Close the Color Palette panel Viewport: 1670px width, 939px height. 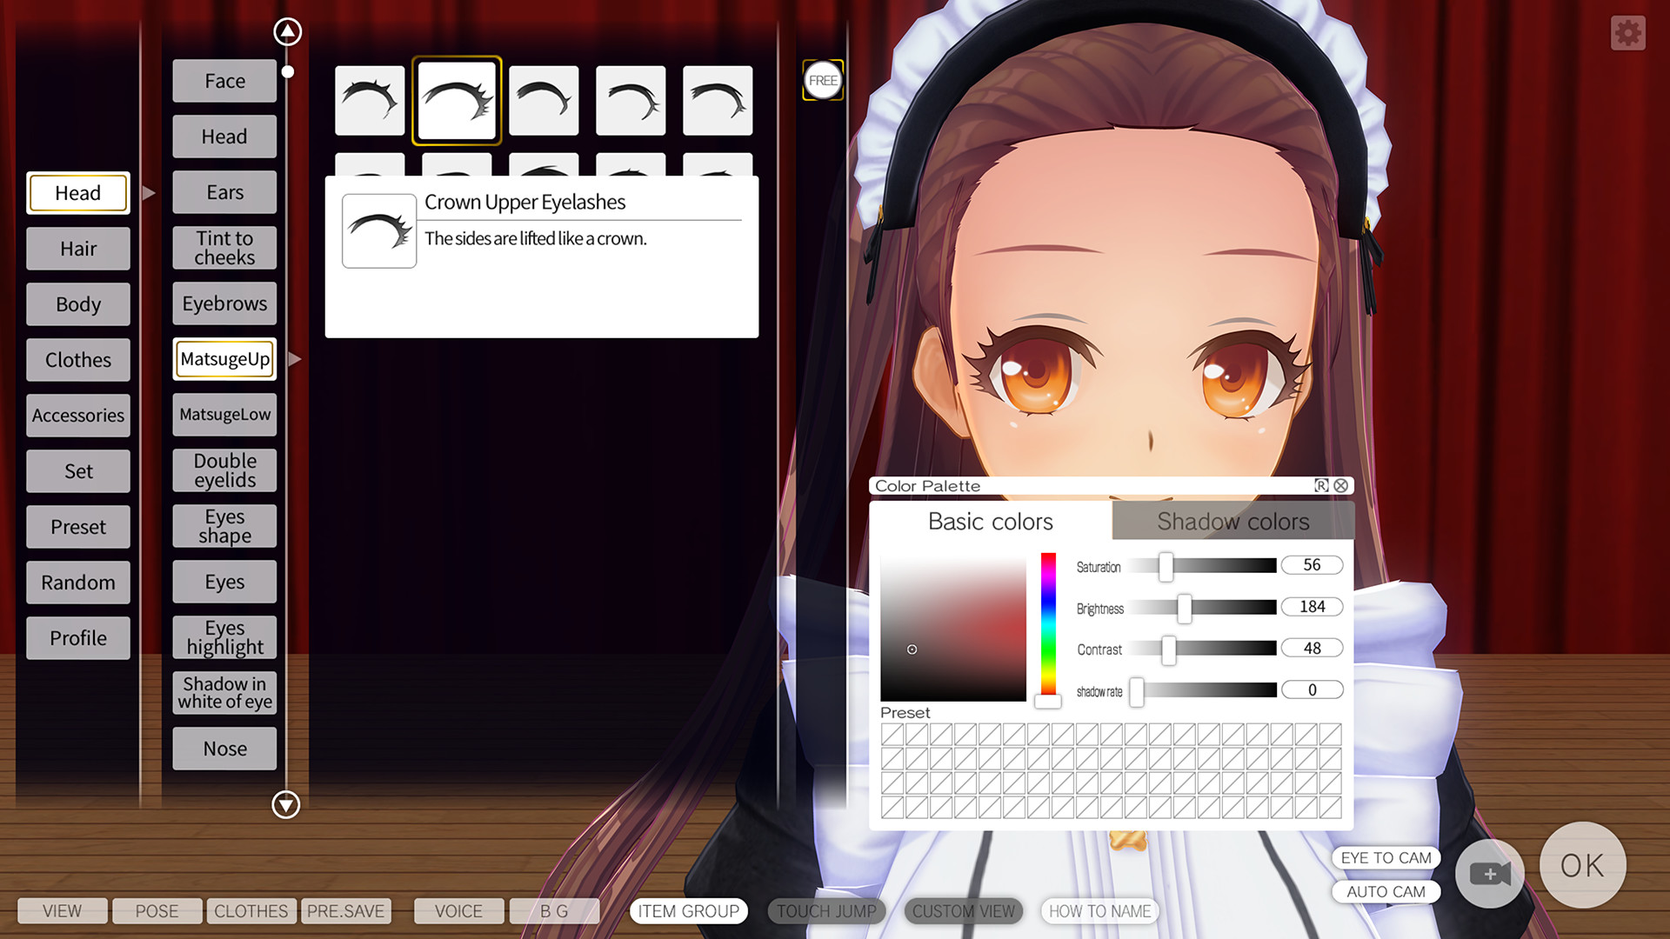1340,486
